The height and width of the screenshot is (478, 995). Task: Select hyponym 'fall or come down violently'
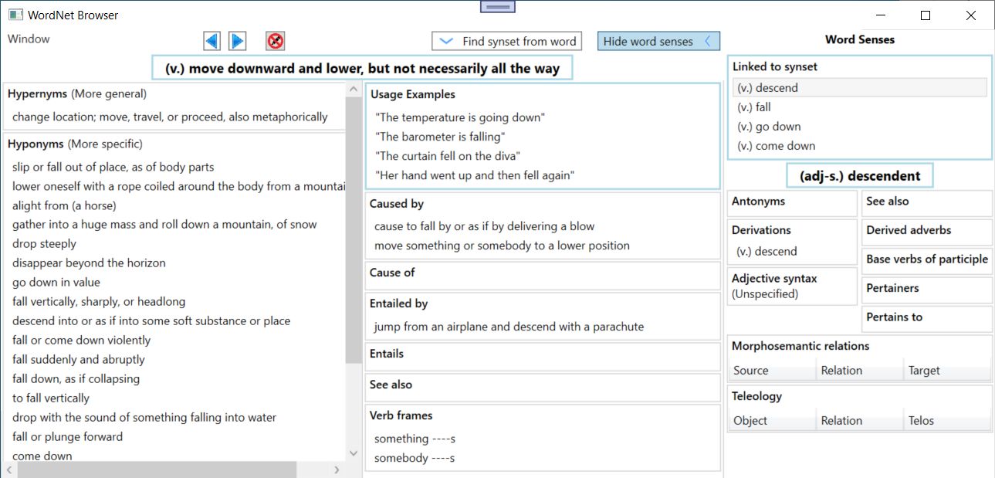point(81,341)
